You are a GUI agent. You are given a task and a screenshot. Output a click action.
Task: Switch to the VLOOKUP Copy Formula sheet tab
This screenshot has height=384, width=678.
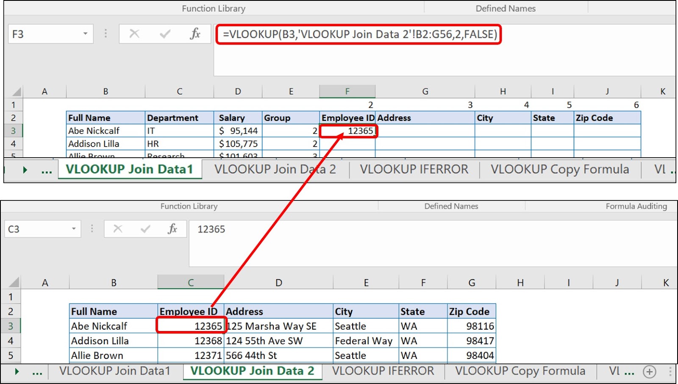[x=560, y=169]
